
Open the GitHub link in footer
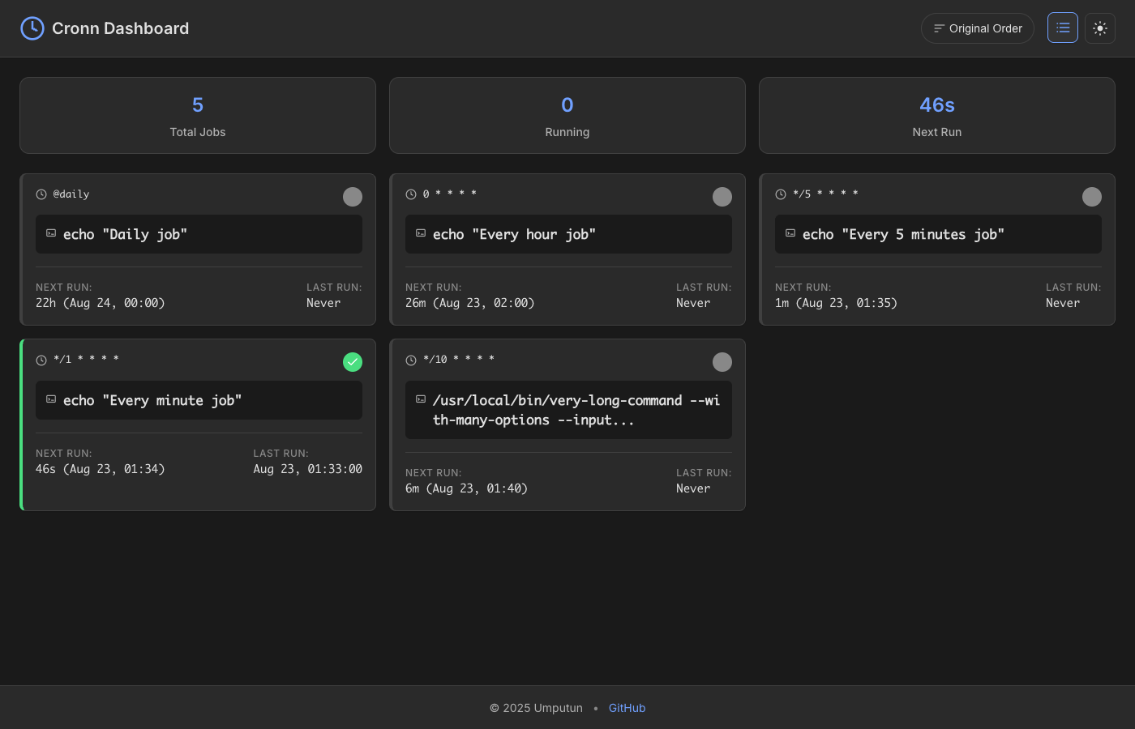click(x=627, y=708)
